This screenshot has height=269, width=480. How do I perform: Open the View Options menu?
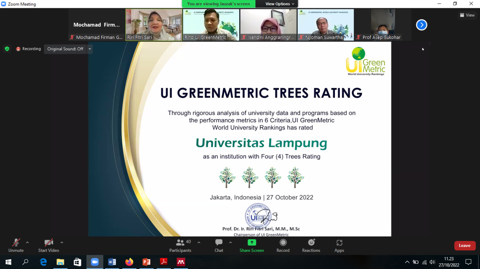tap(280, 4)
